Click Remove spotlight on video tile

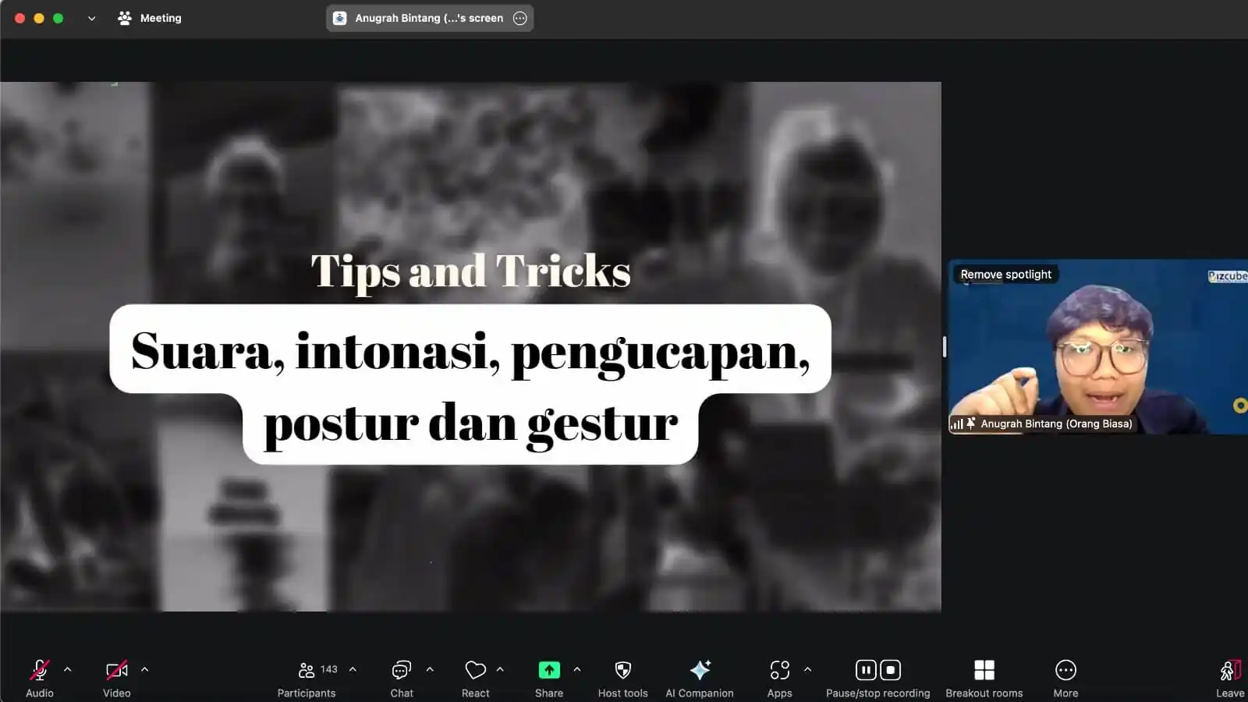[1005, 275]
